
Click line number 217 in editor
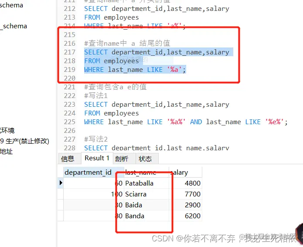pyautogui.click(x=70, y=52)
